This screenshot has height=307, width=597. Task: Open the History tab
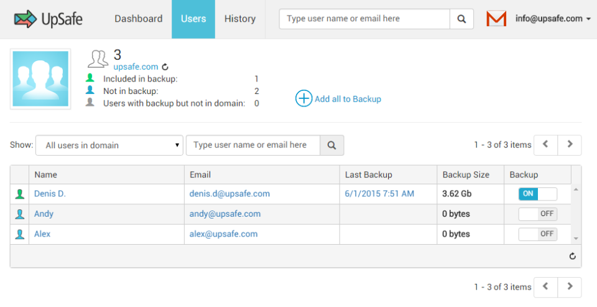tap(240, 19)
